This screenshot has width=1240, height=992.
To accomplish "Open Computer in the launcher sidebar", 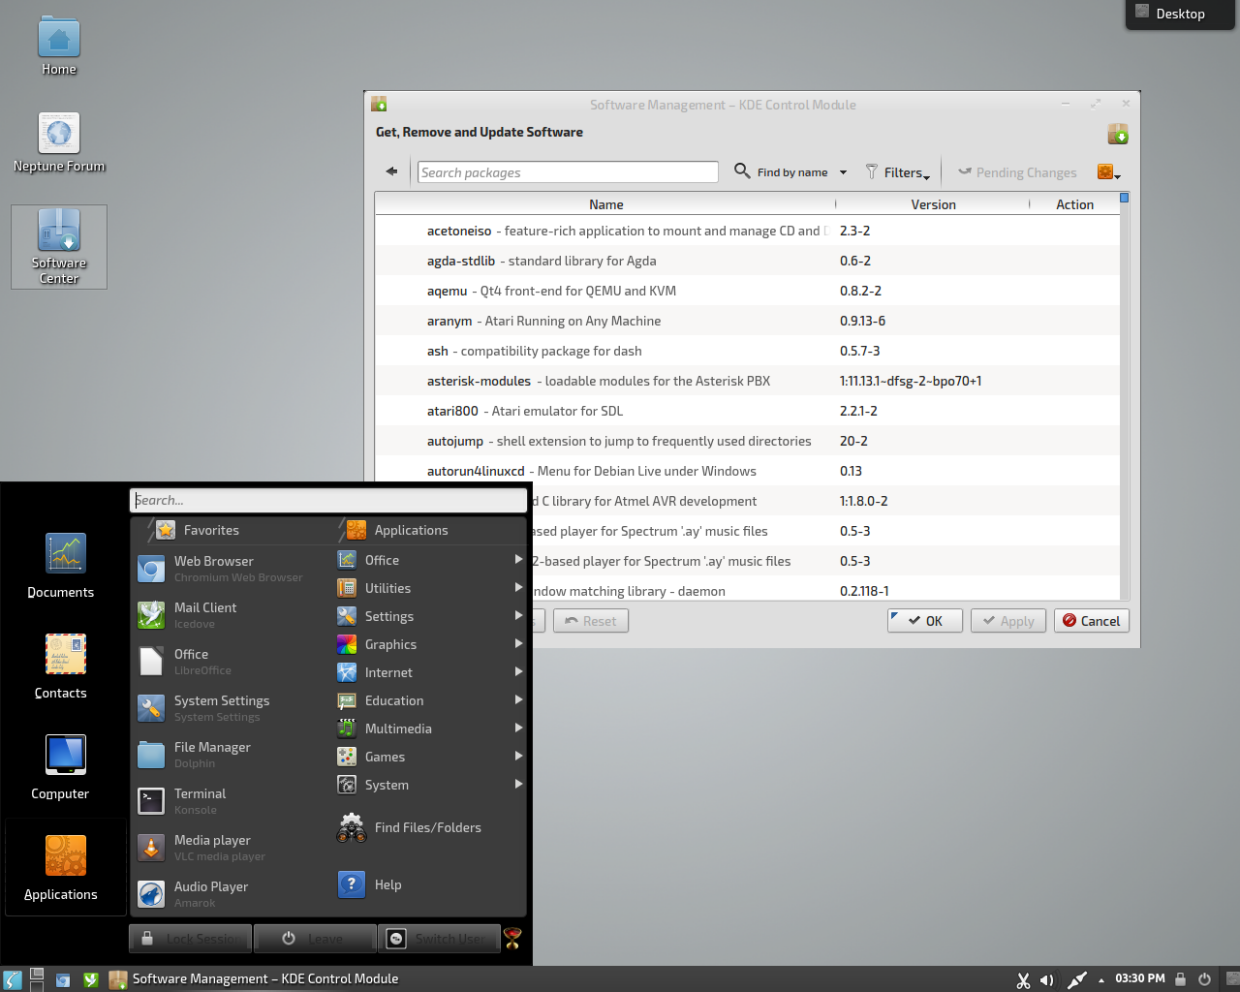I will pos(61,768).
